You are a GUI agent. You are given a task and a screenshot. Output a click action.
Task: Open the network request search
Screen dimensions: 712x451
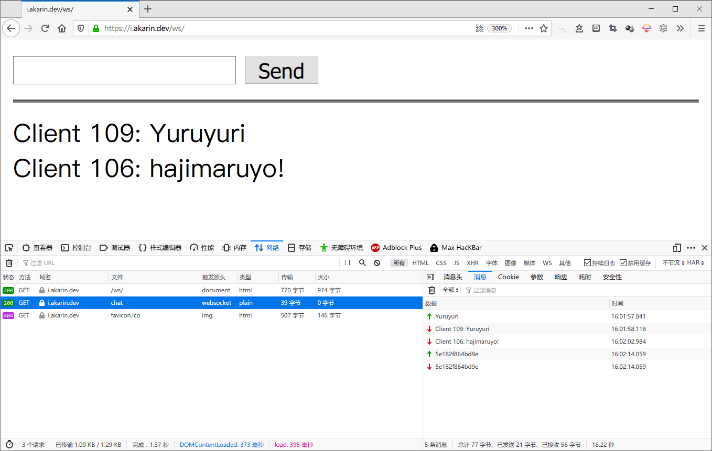(362, 262)
